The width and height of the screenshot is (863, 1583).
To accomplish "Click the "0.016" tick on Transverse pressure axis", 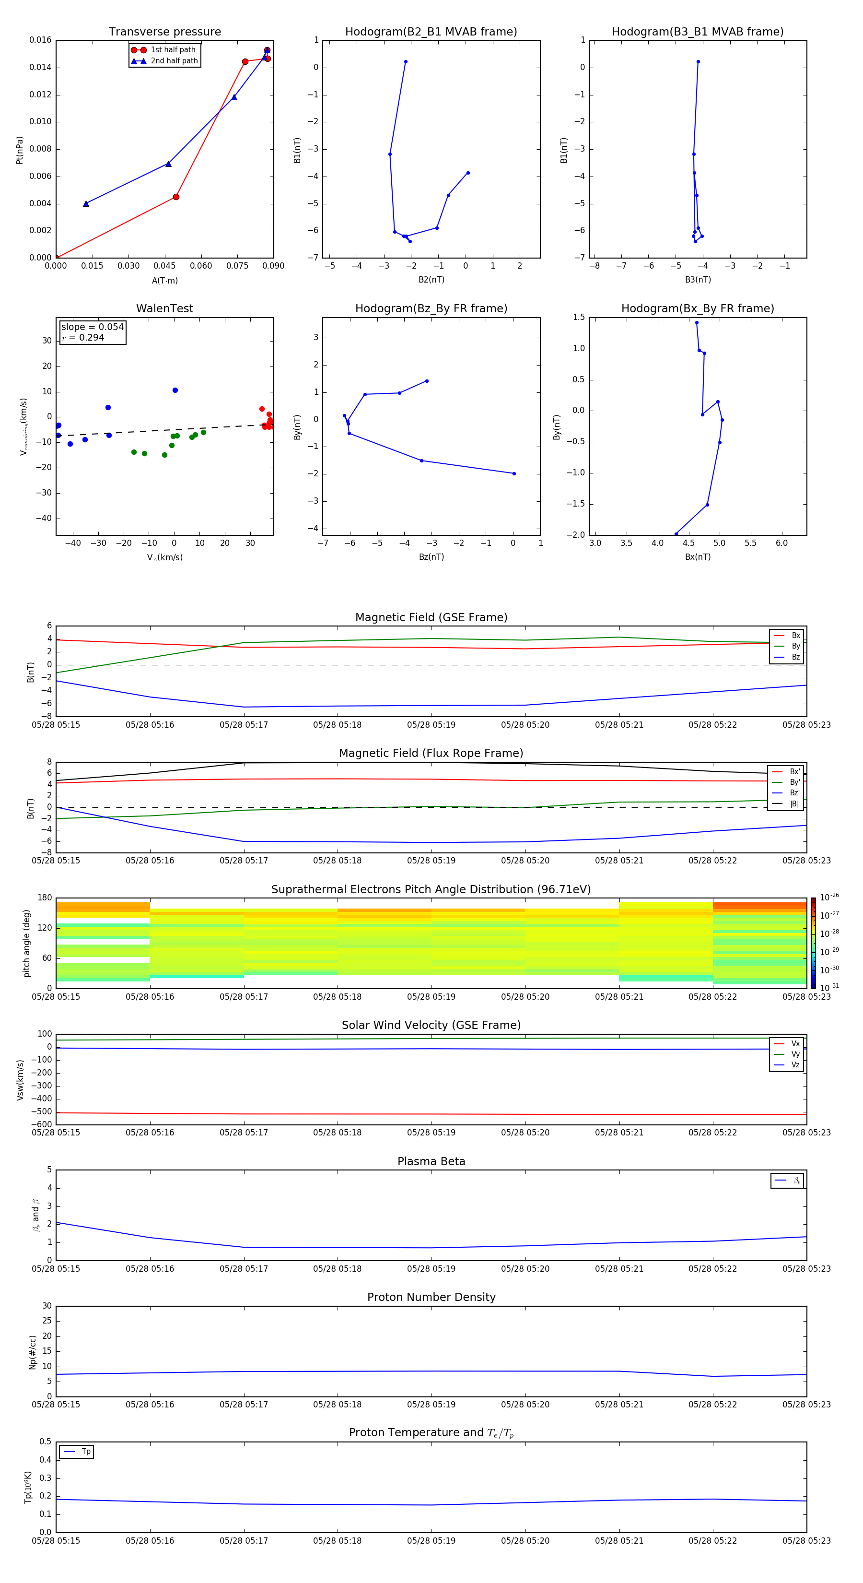I will tap(41, 40).
